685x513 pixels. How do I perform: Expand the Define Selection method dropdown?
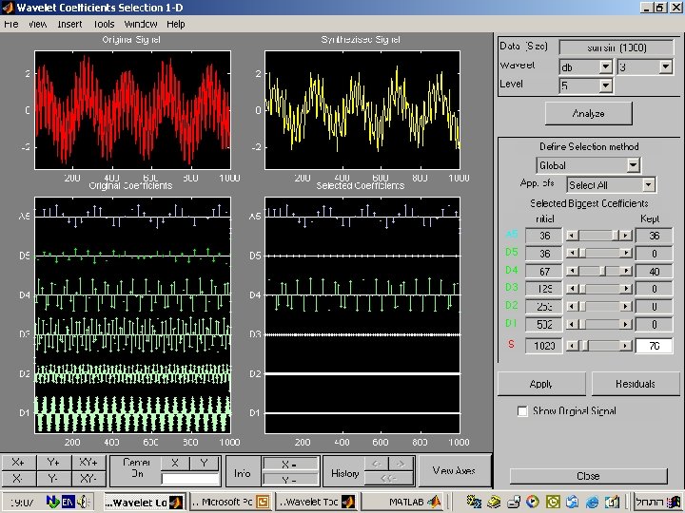pyautogui.click(x=588, y=165)
